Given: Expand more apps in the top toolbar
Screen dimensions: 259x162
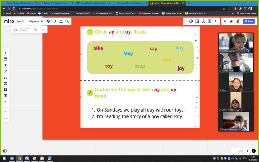Looking at the screenshot, I should point(216,21).
